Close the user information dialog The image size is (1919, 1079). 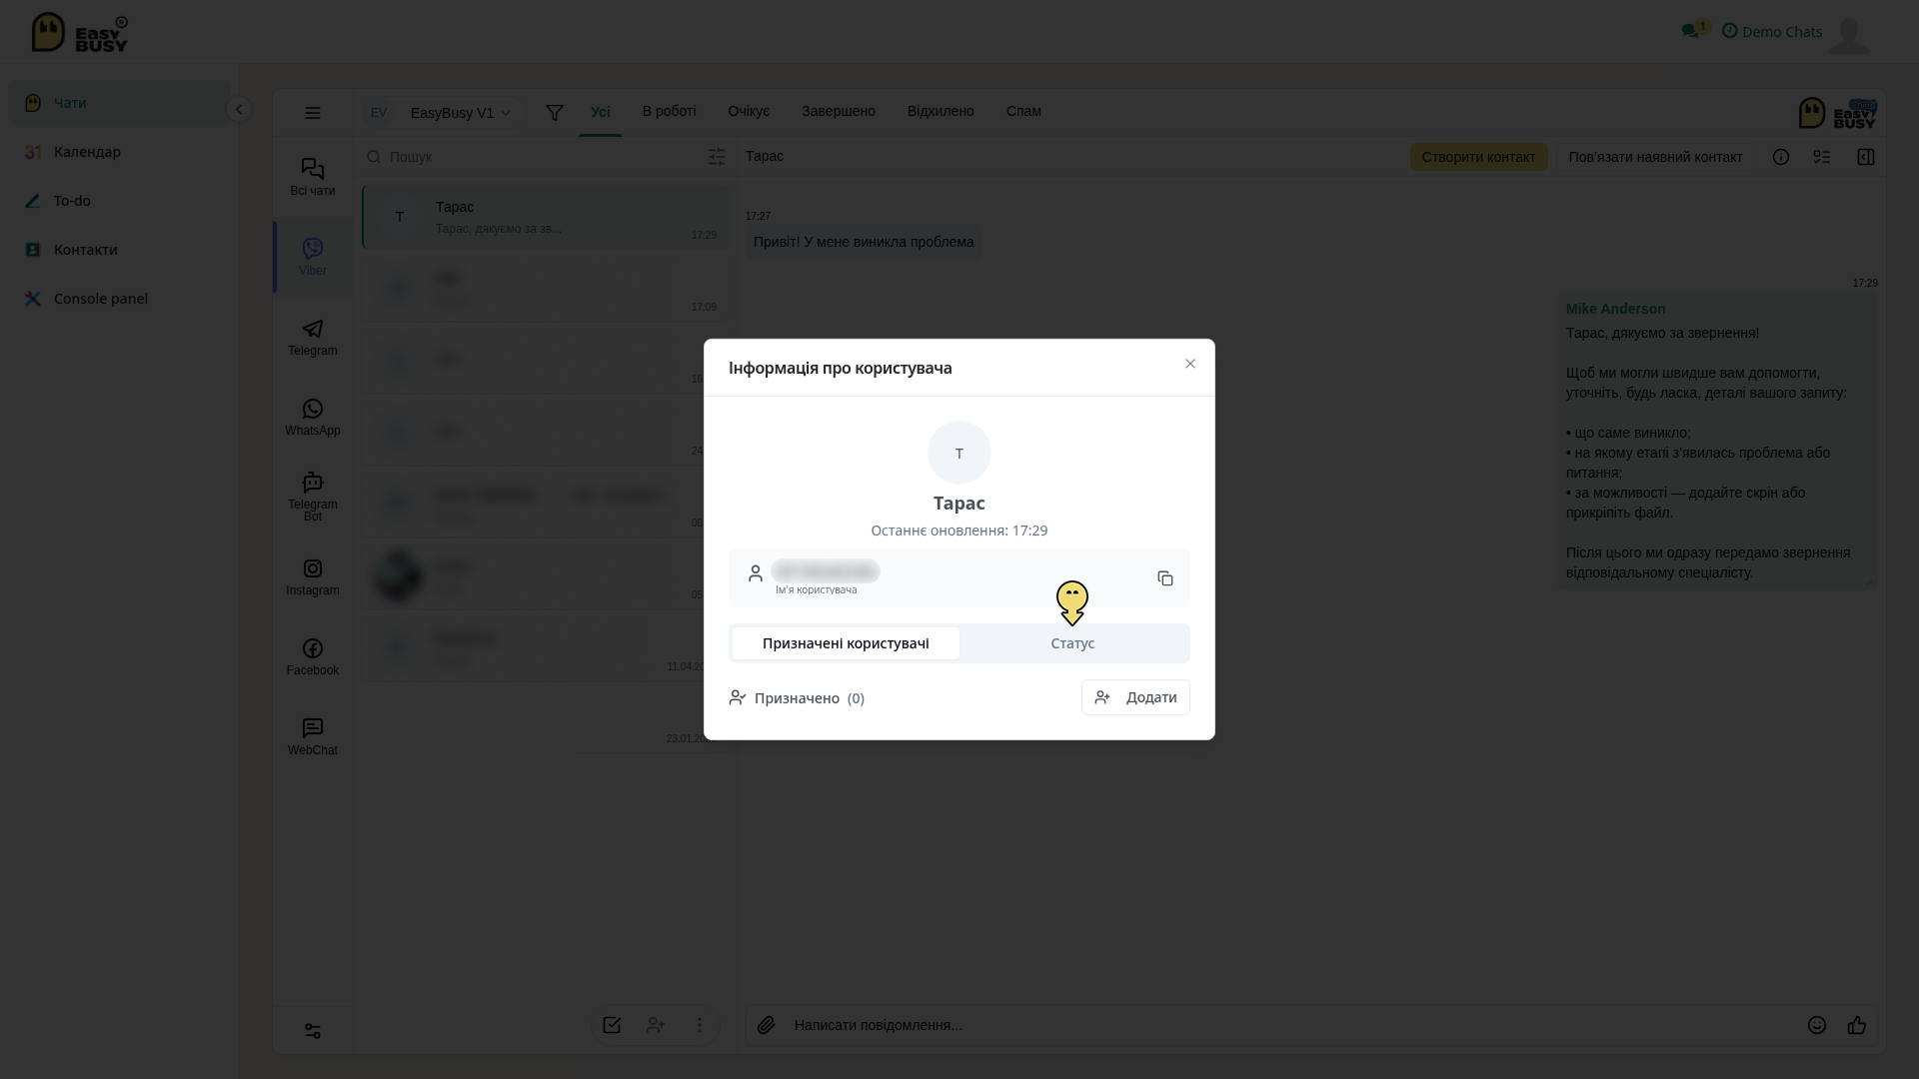(1190, 364)
